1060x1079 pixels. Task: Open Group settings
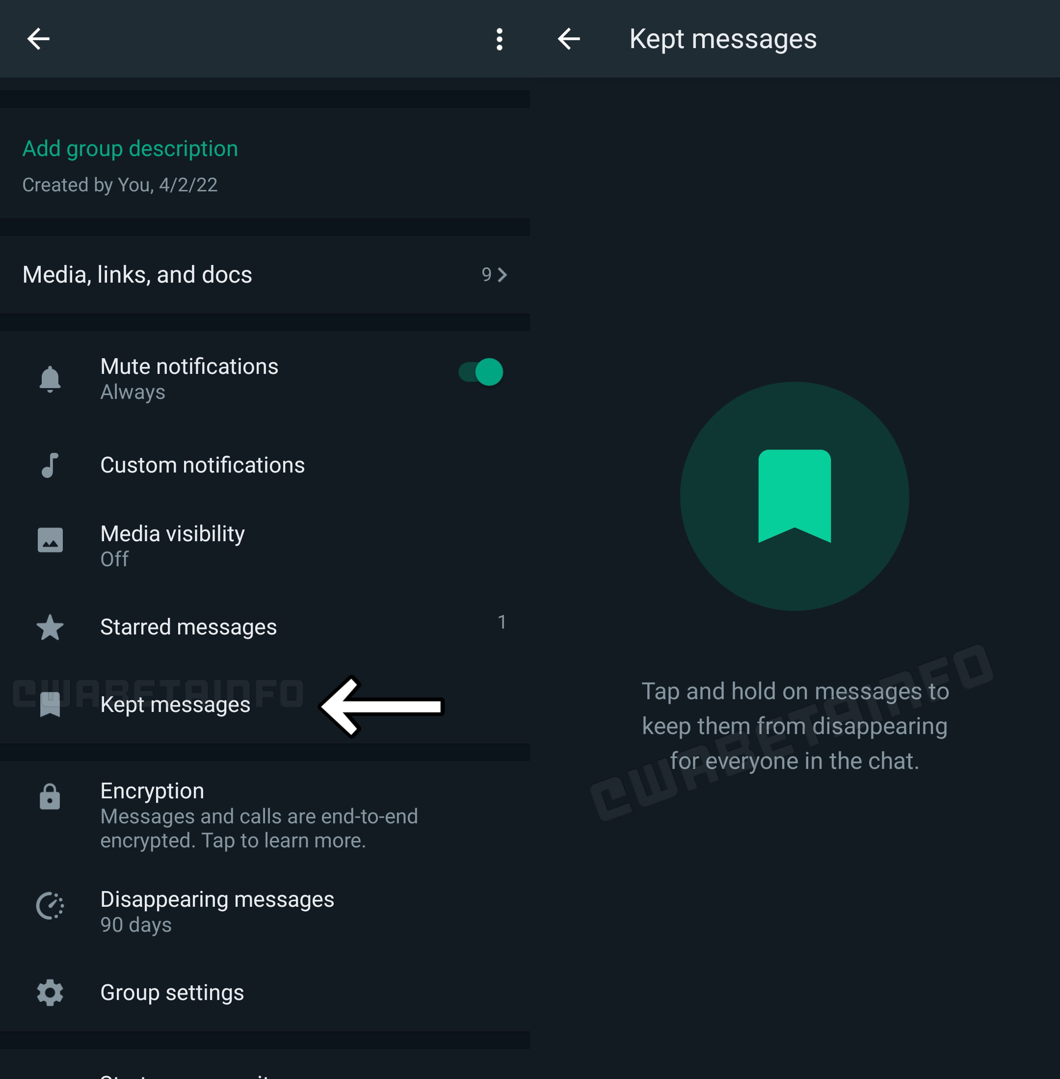[x=172, y=993]
